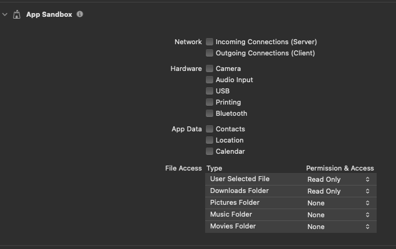The width and height of the screenshot is (396, 249).
Task: Click the App Sandbox title
Action: click(x=49, y=14)
